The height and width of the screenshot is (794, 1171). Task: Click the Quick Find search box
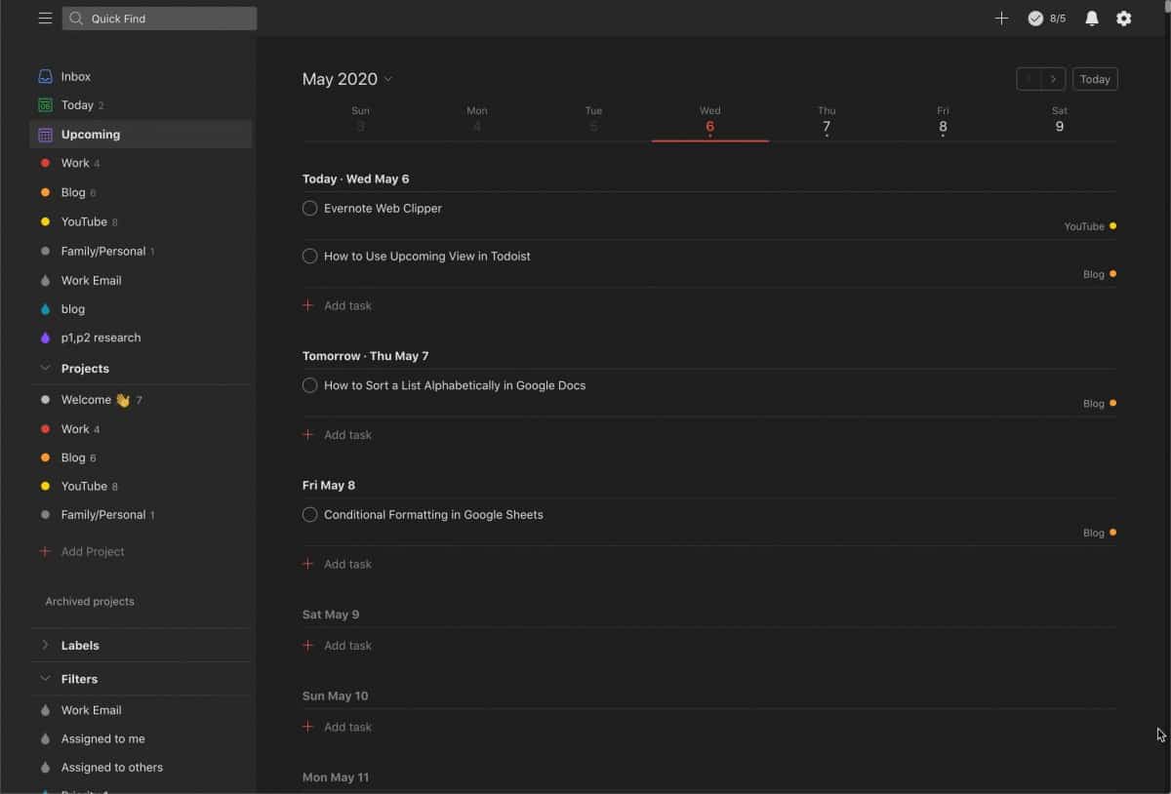click(160, 19)
